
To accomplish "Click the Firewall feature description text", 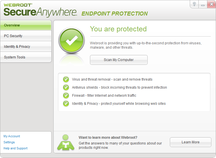I will pyautogui.click(x=104, y=96).
